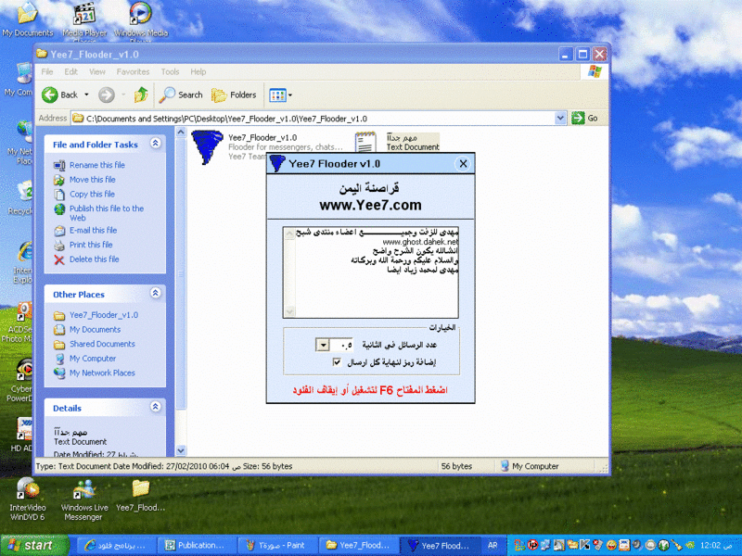Click E-mail this file task

(94, 230)
